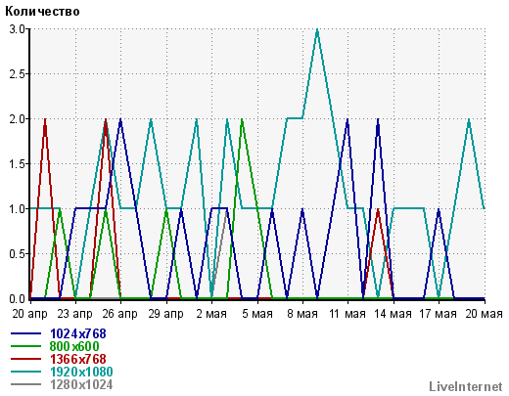This screenshot has height=396, width=509.
Task: Click the LiveInternet watermark text
Action: [x=466, y=387]
